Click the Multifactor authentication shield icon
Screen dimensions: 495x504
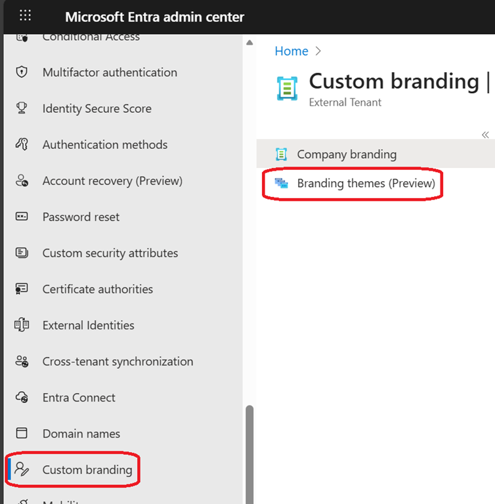click(22, 72)
